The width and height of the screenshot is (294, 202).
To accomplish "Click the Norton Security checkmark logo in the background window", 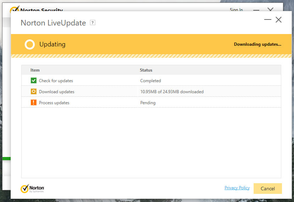I will point(15,9).
